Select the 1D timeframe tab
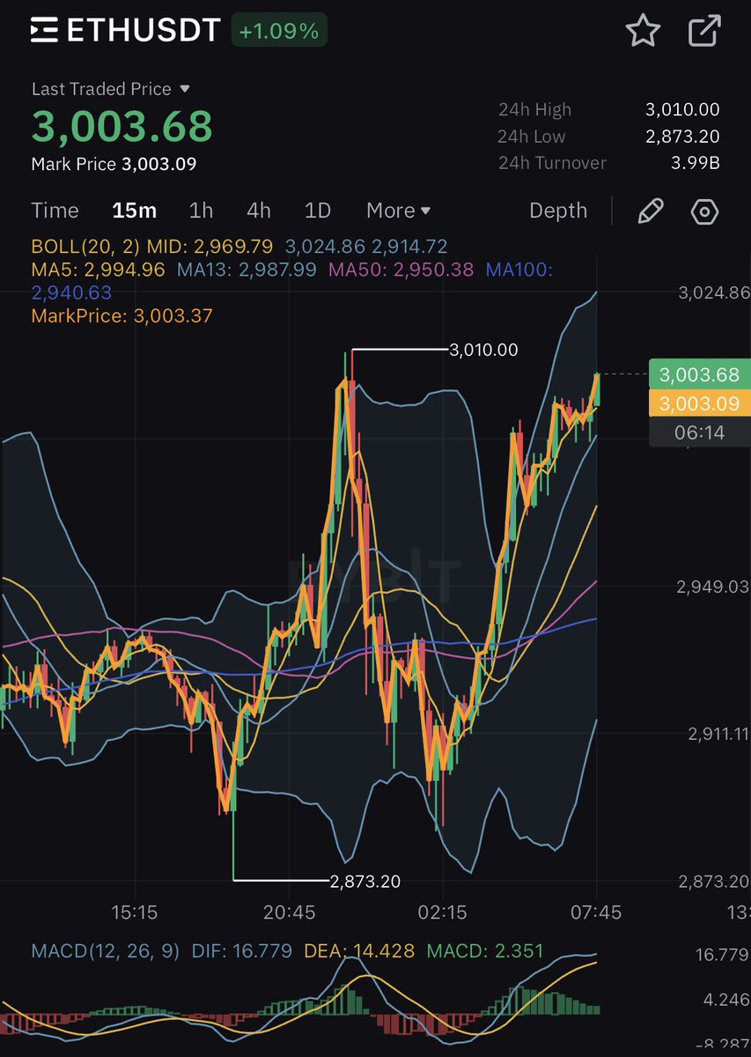 point(318,211)
